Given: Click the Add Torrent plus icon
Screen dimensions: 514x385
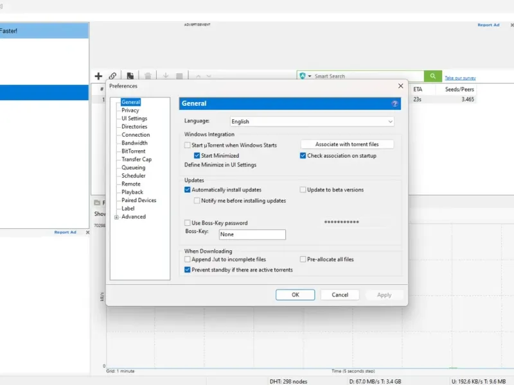Looking at the screenshot, I should click(98, 76).
